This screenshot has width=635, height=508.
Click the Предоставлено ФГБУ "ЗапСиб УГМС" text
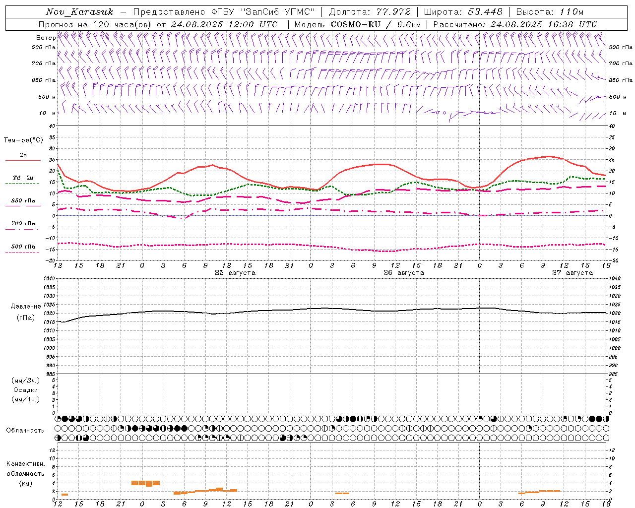224,12
